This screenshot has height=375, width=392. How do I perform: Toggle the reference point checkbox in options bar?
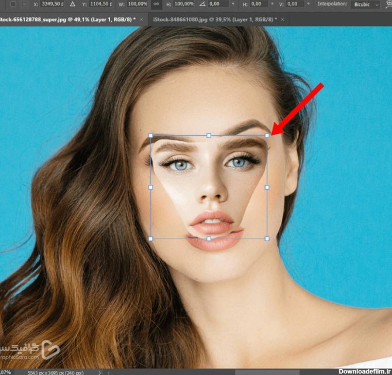pyautogui.click(x=13, y=4)
